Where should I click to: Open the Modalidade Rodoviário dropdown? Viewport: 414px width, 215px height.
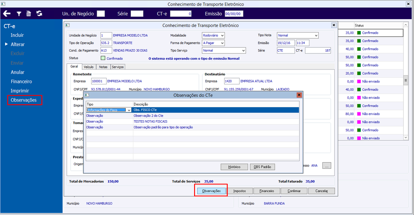213,35
